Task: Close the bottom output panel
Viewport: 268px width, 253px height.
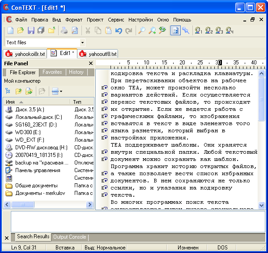Action: pyautogui.click(x=7, y=238)
